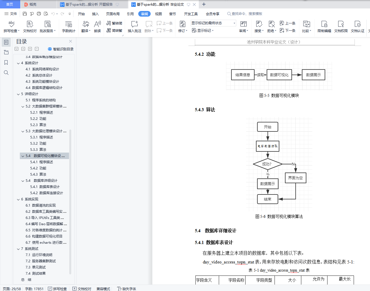
Task: Open the spell check (拼写检查) tool
Action: (12, 27)
